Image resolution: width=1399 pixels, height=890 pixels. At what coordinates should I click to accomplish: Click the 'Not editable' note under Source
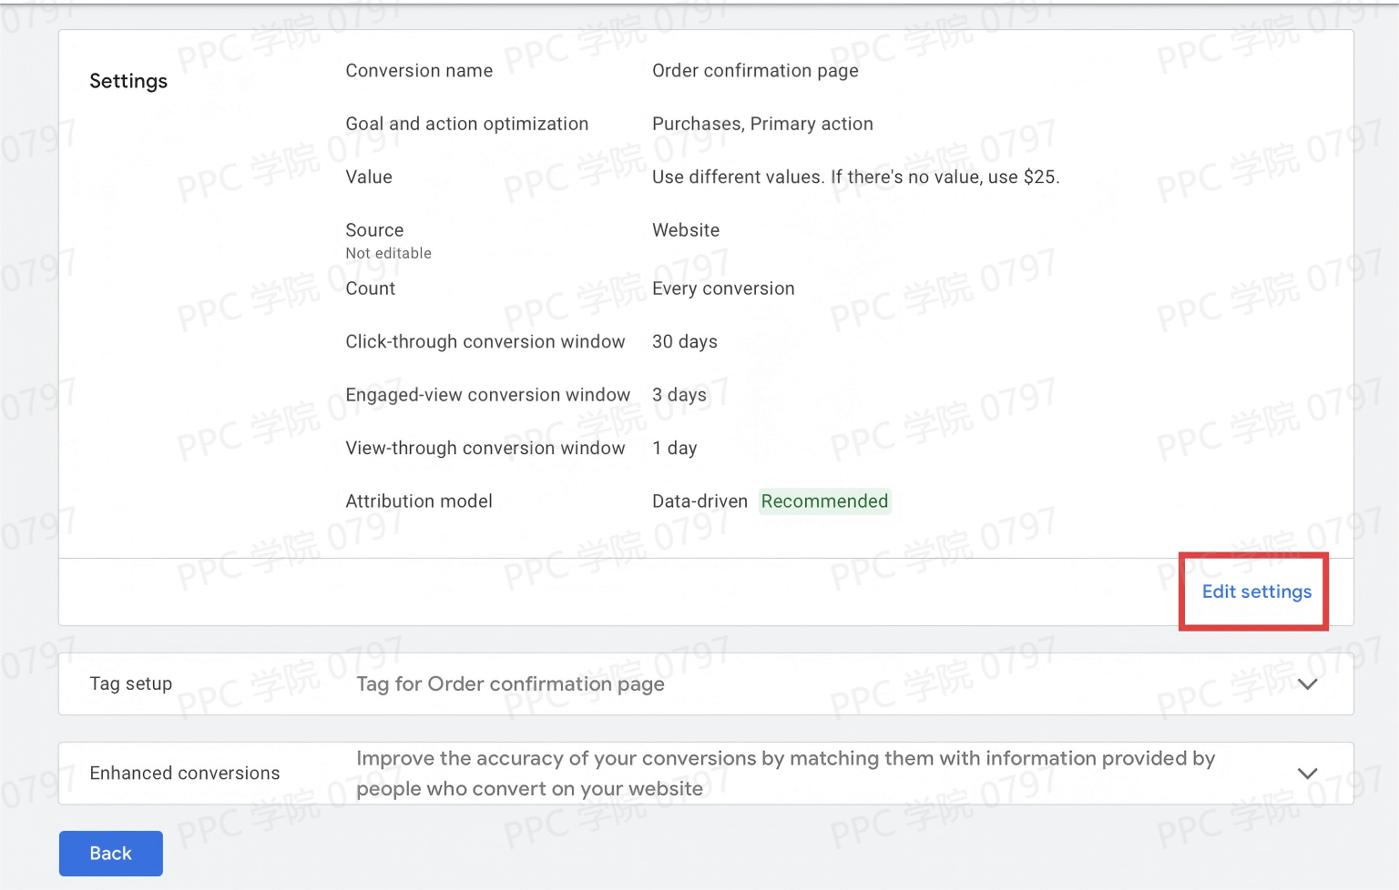tap(388, 253)
